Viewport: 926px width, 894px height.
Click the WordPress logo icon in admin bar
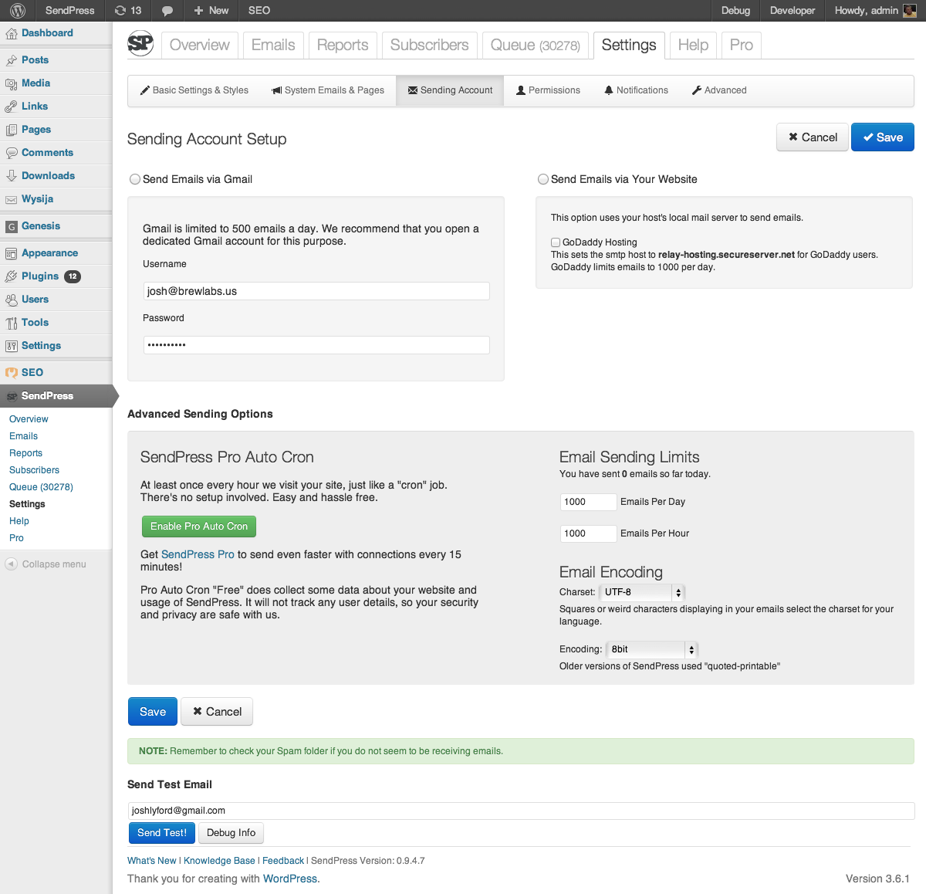[18, 11]
